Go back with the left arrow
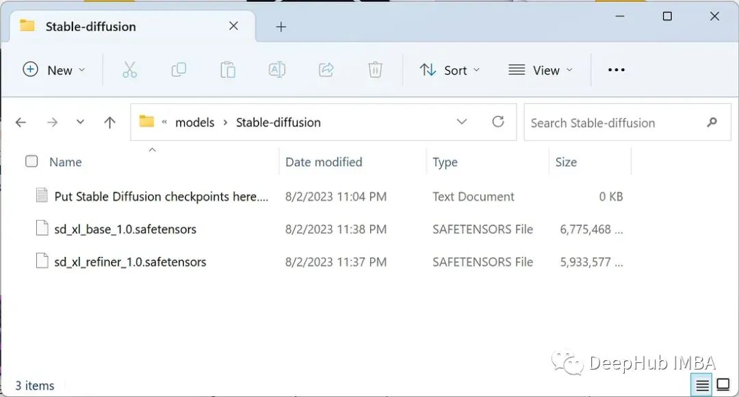 tap(21, 122)
